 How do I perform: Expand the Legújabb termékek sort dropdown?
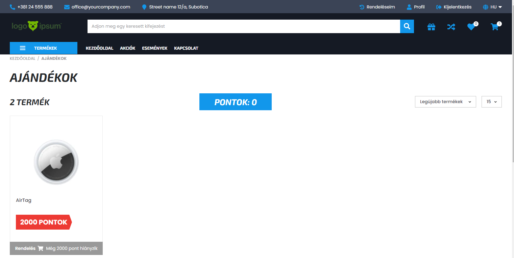445,102
